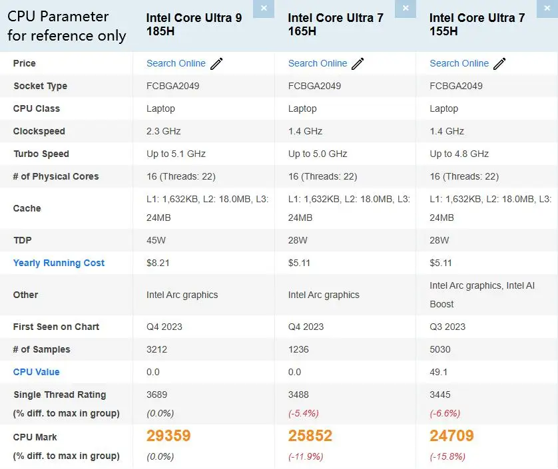Select the Intel Core Ultra 7 155H heading
The height and width of the screenshot is (469, 558).
[x=477, y=25]
